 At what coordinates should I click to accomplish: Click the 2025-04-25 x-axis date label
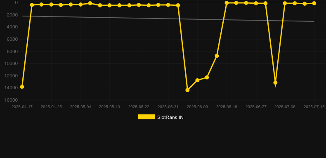51,107
